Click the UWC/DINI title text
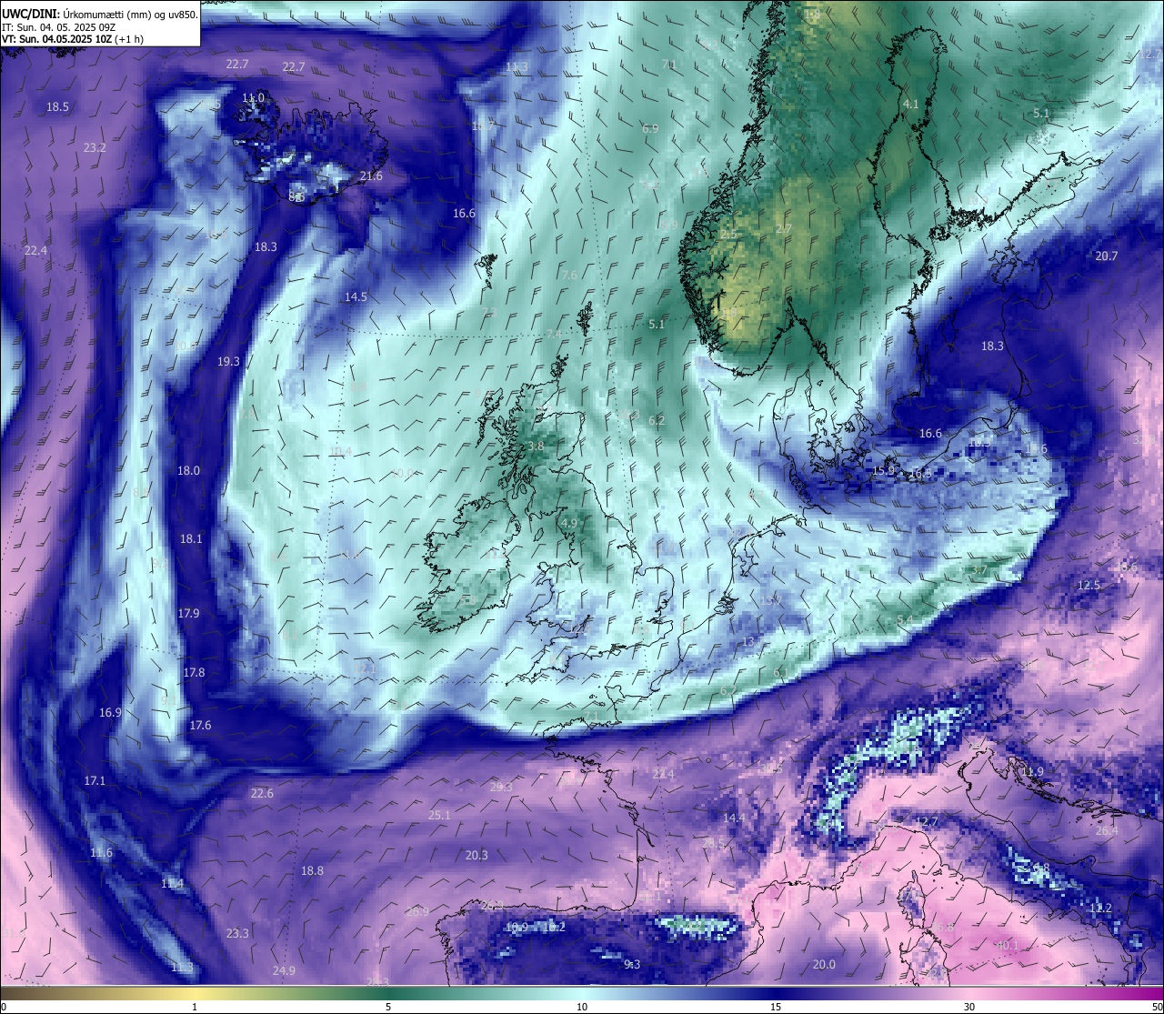 coord(29,14)
